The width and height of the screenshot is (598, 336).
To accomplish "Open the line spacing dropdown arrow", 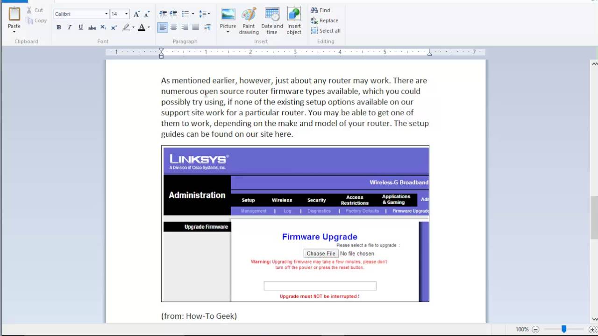I will coord(209,14).
